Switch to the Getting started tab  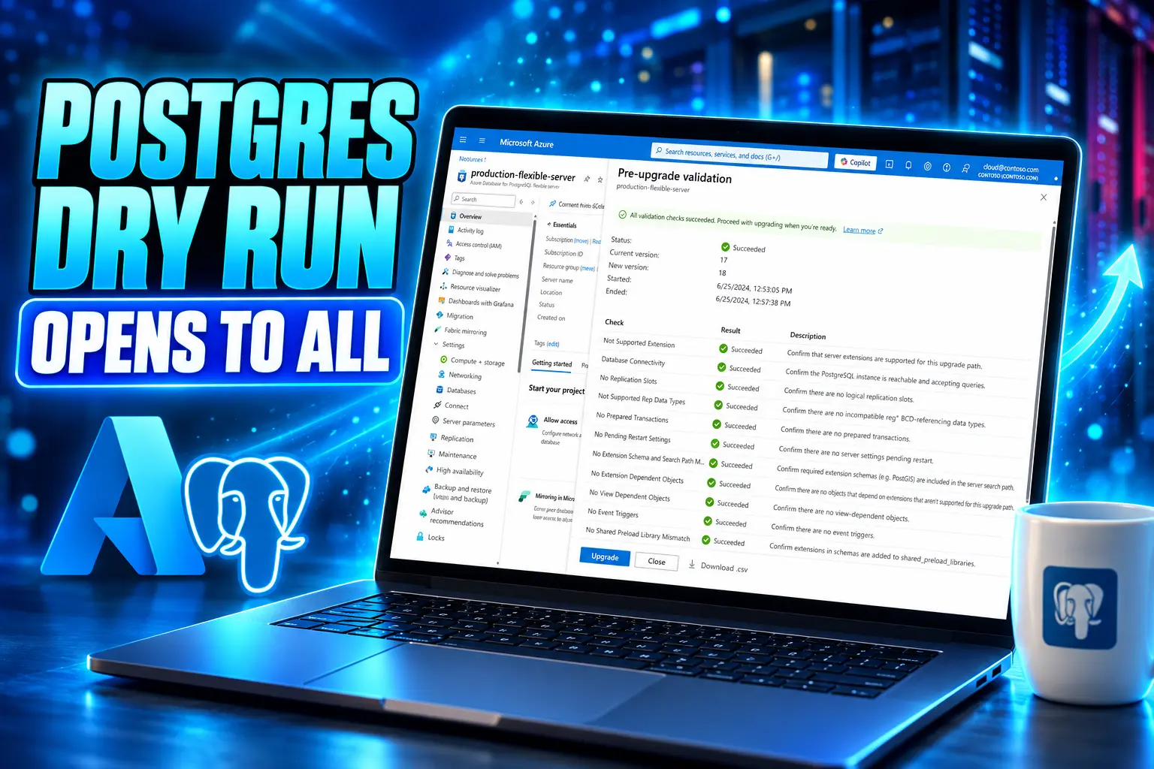point(552,363)
